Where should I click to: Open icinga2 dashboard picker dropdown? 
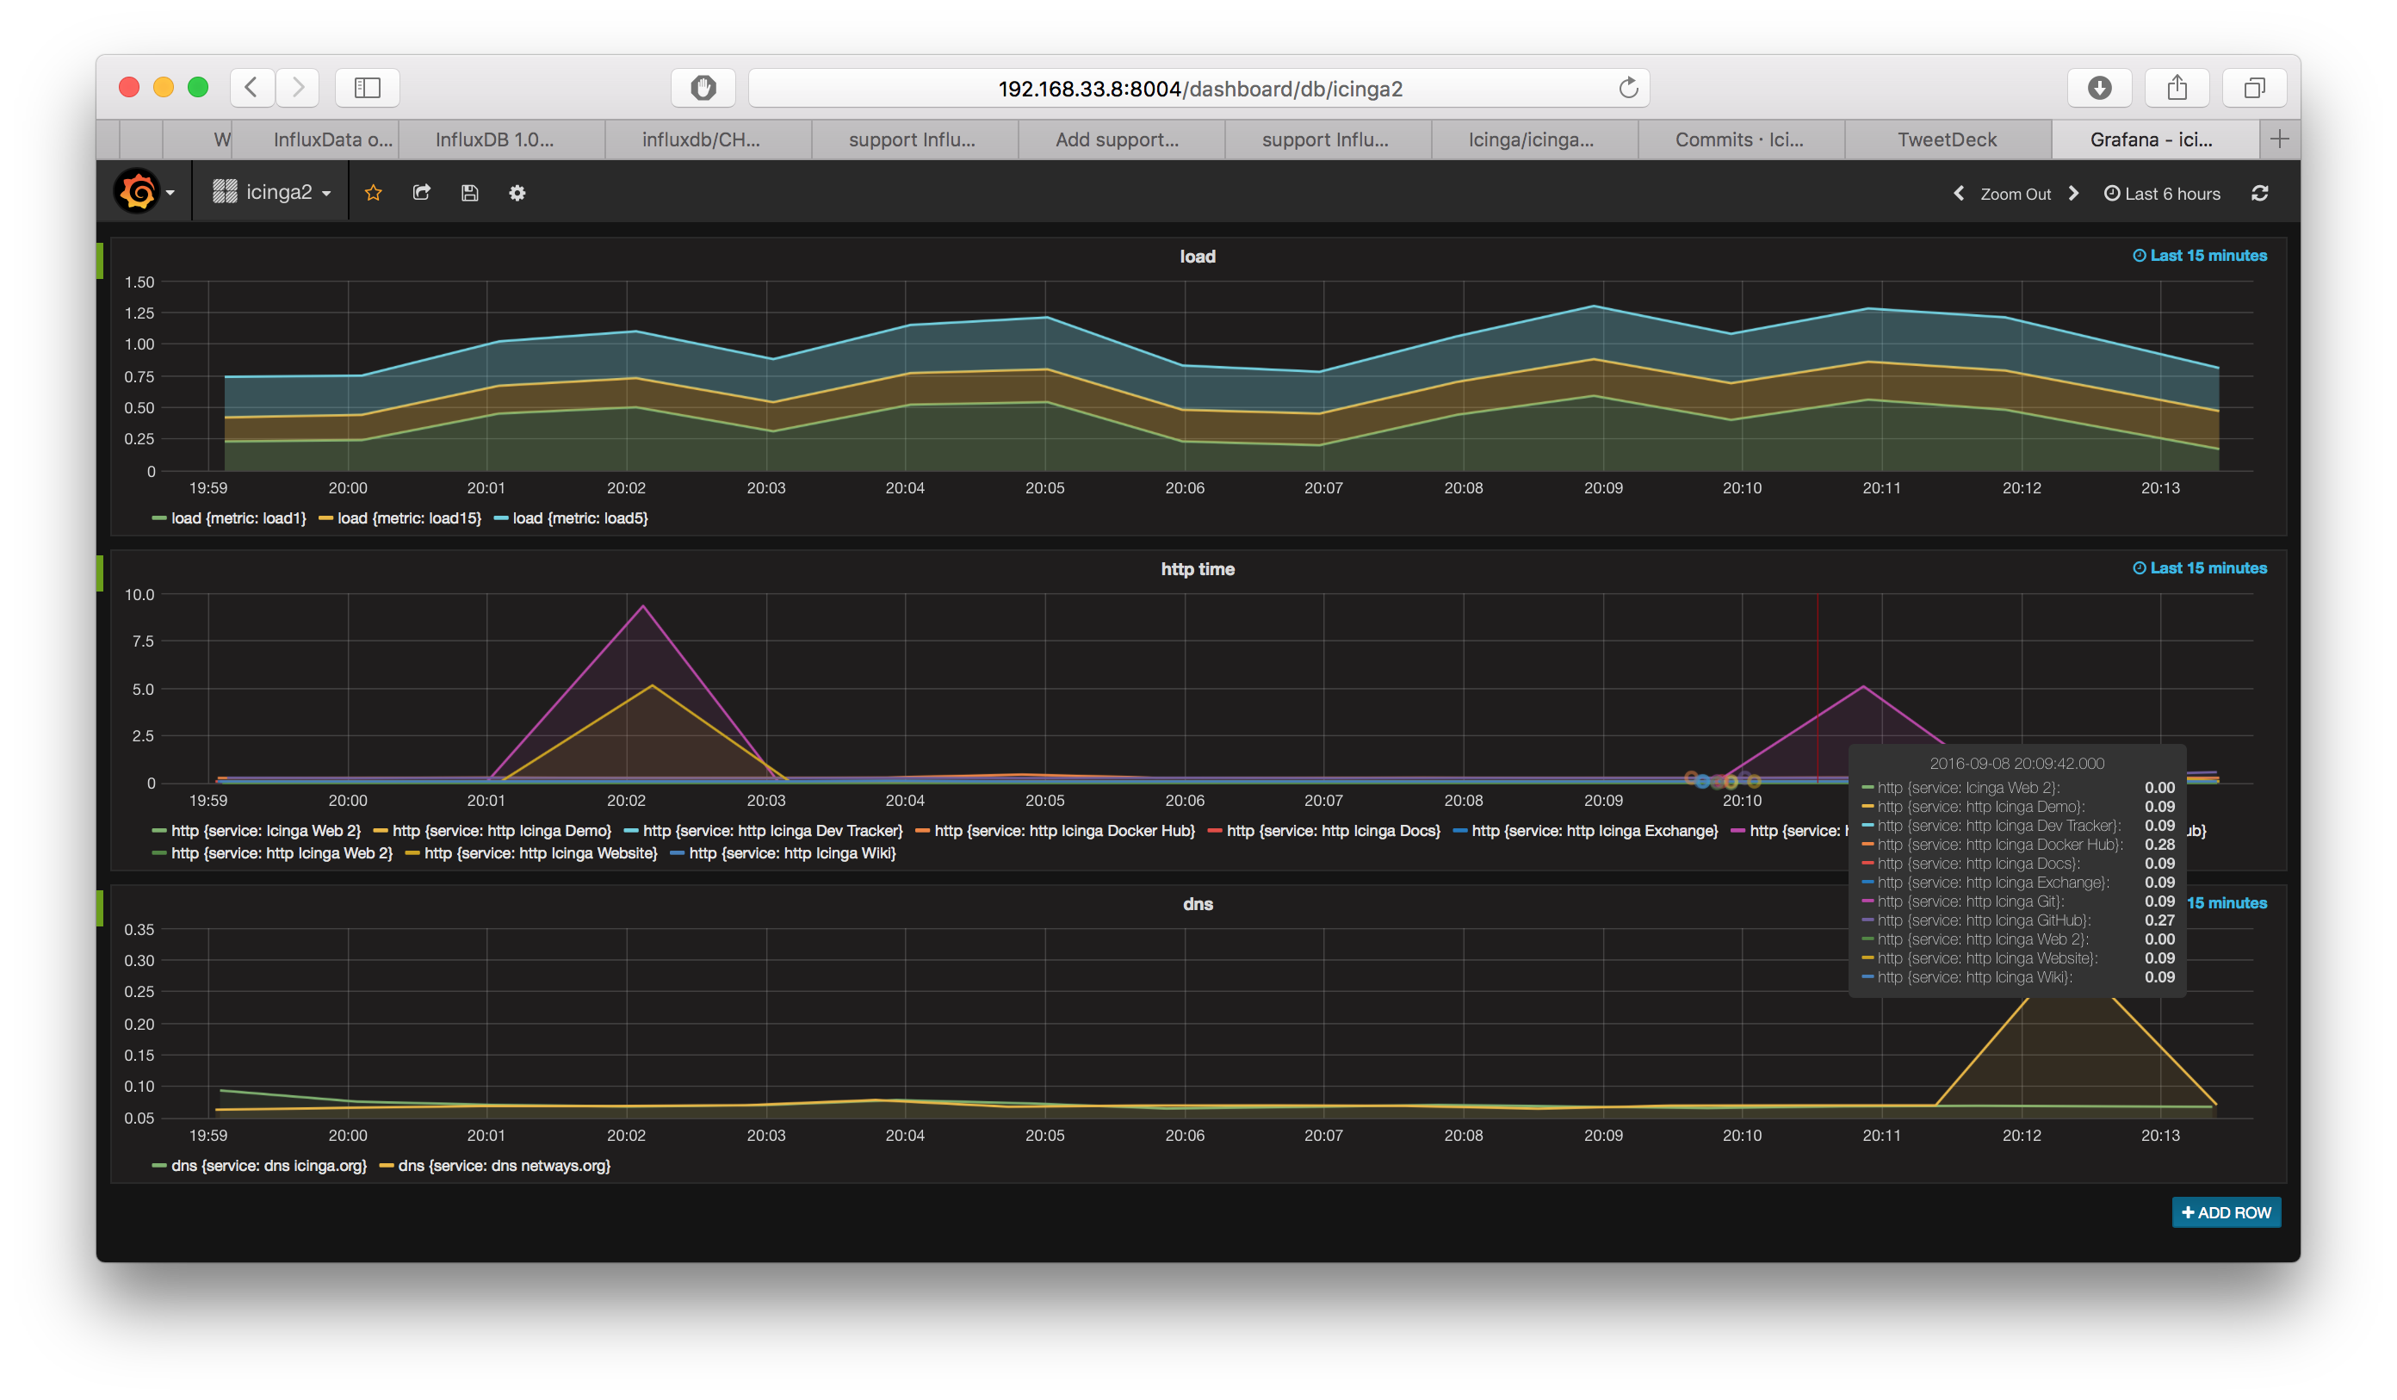click(x=272, y=192)
